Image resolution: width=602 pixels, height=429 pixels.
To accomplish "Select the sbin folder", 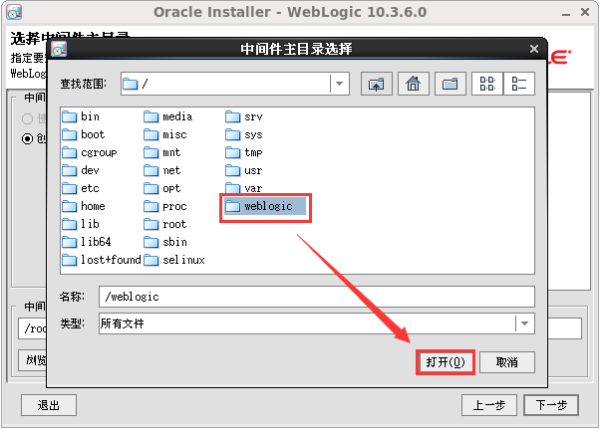I will 165,242.
